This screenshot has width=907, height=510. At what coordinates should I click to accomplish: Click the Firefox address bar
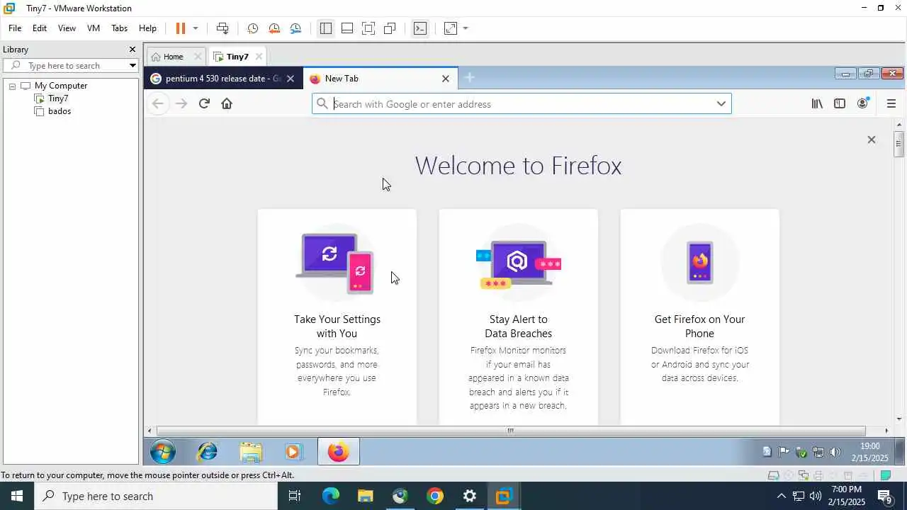pyautogui.click(x=522, y=104)
